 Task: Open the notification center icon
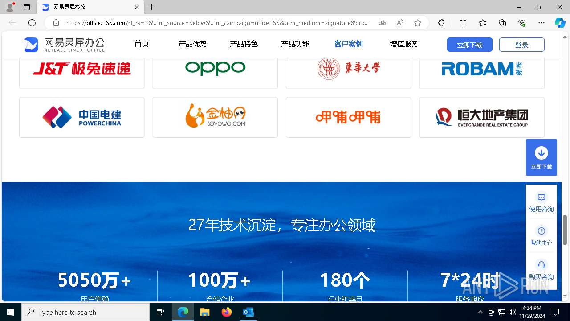click(x=555, y=312)
